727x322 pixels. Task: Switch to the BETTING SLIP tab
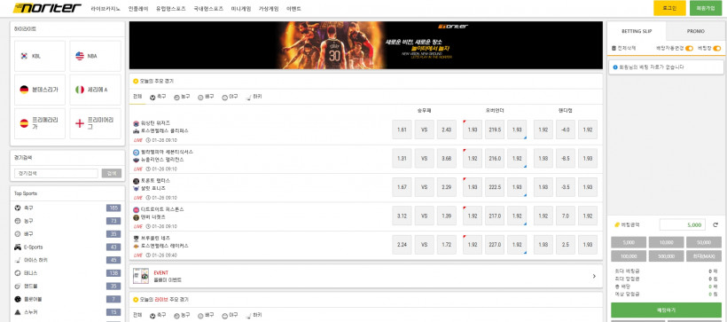637,31
